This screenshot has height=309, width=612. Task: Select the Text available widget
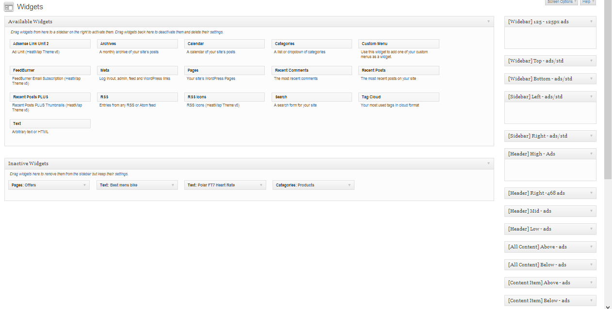(x=50, y=124)
